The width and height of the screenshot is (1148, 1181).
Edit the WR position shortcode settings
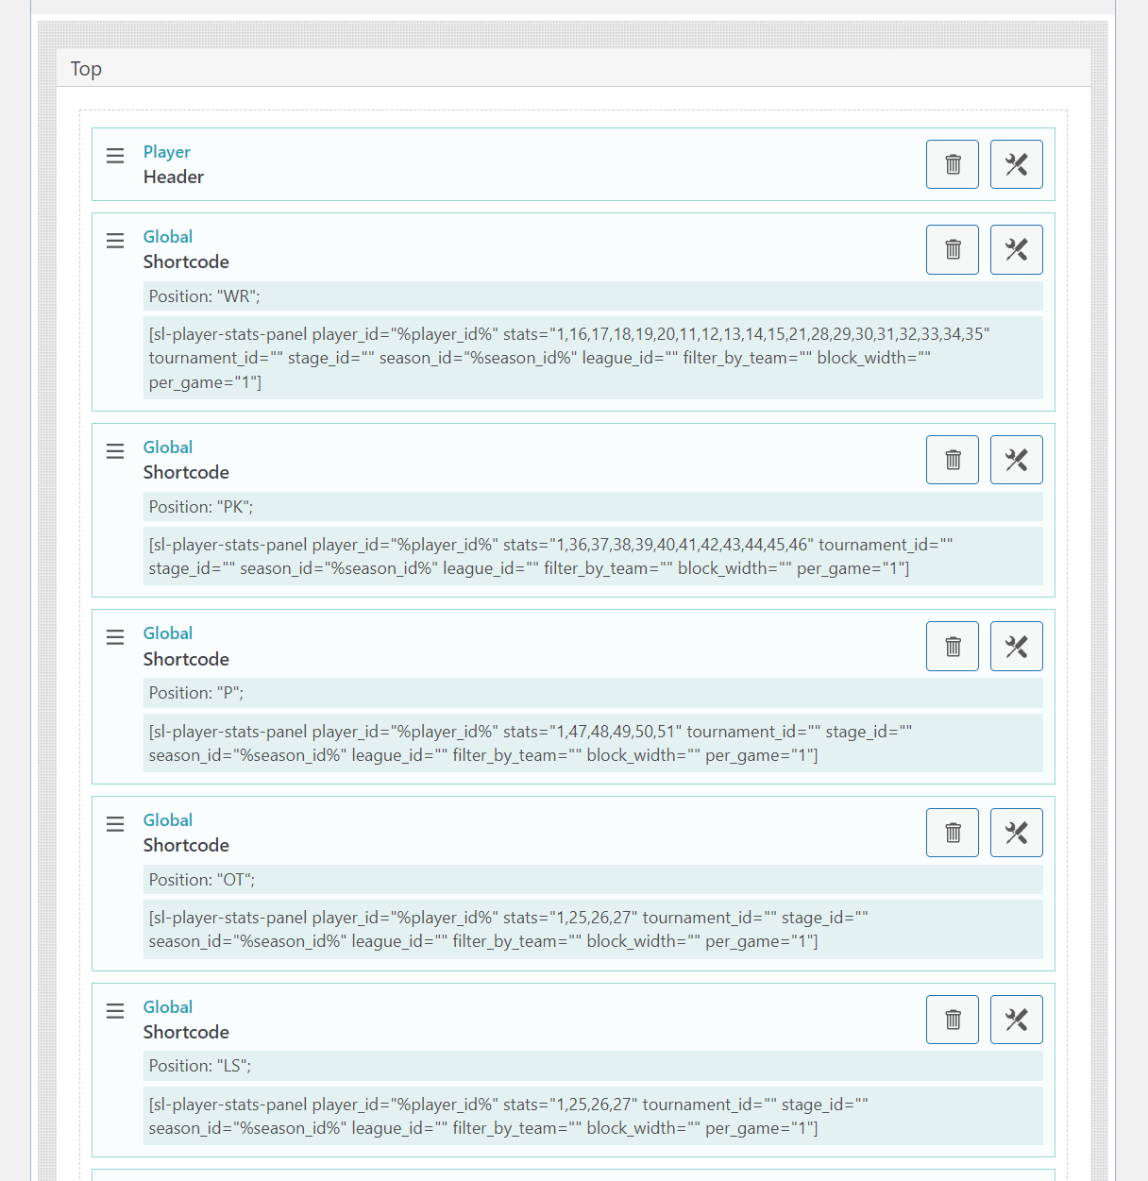(1017, 249)
